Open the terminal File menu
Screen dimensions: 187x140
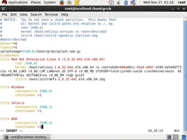5,14
